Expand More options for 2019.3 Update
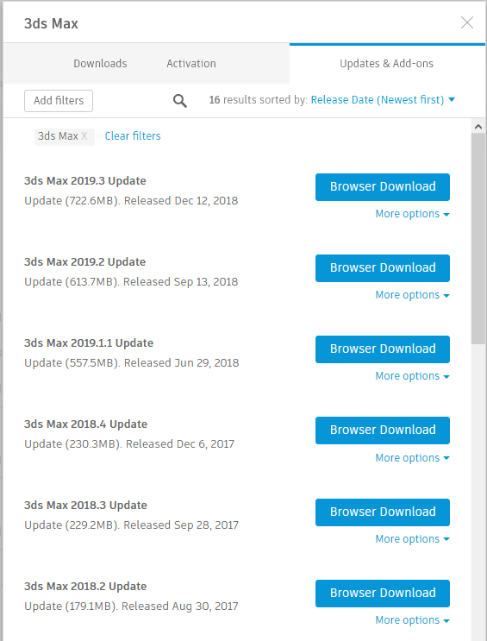Image resolution: width=487 pixels, height=641 pixels. [x=412, y=214]
